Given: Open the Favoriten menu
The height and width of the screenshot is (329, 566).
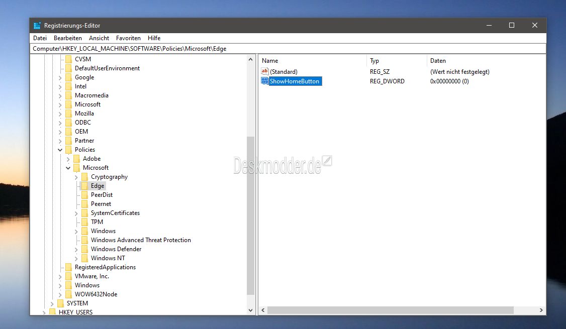Looking at the screenshot, I should pos(128,38).
